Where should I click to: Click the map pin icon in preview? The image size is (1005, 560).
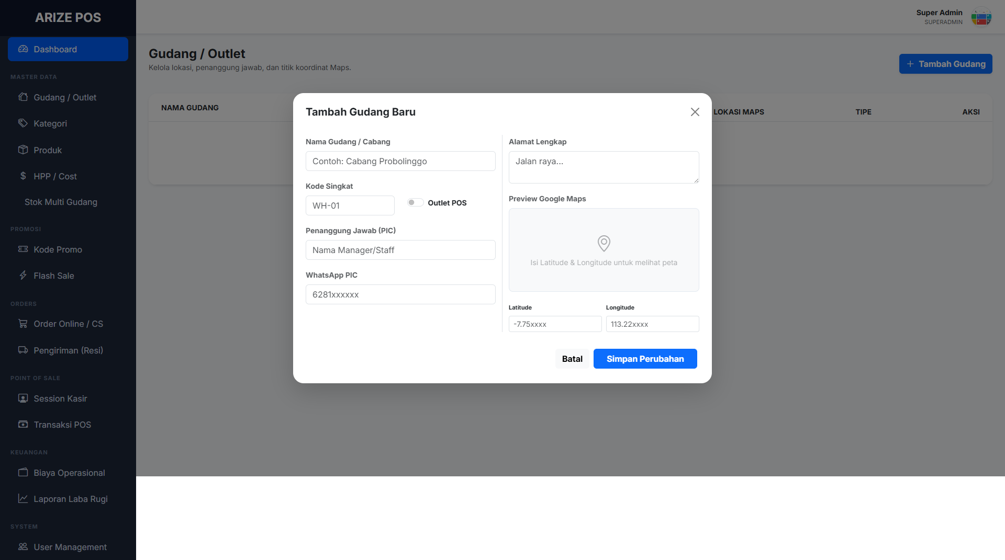click(x=604, y=243)
